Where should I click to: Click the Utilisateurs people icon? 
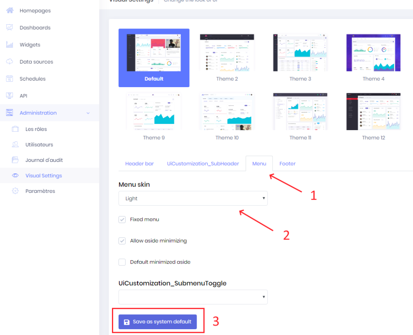click(x=15, y=144)
